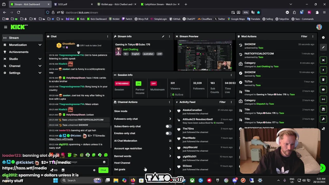Click the green Chat send button

point(103,170)
